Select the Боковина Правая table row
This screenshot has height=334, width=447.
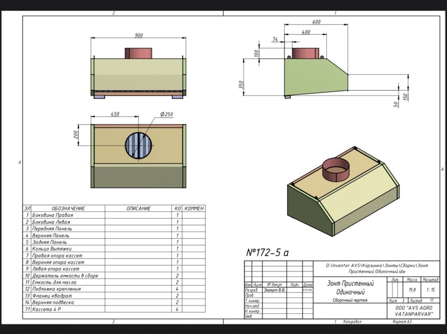click(114, 215)
